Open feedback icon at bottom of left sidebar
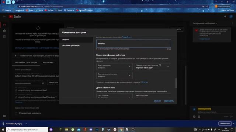This screenshot has height=132, width=236. point(4,116)
